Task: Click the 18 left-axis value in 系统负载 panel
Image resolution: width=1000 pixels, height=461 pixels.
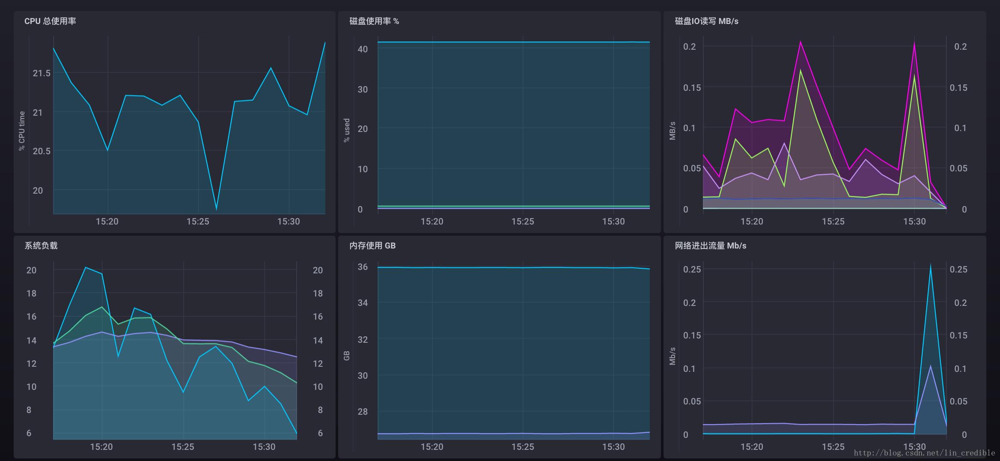Action: pyautogui.click(x=31, y=293)
